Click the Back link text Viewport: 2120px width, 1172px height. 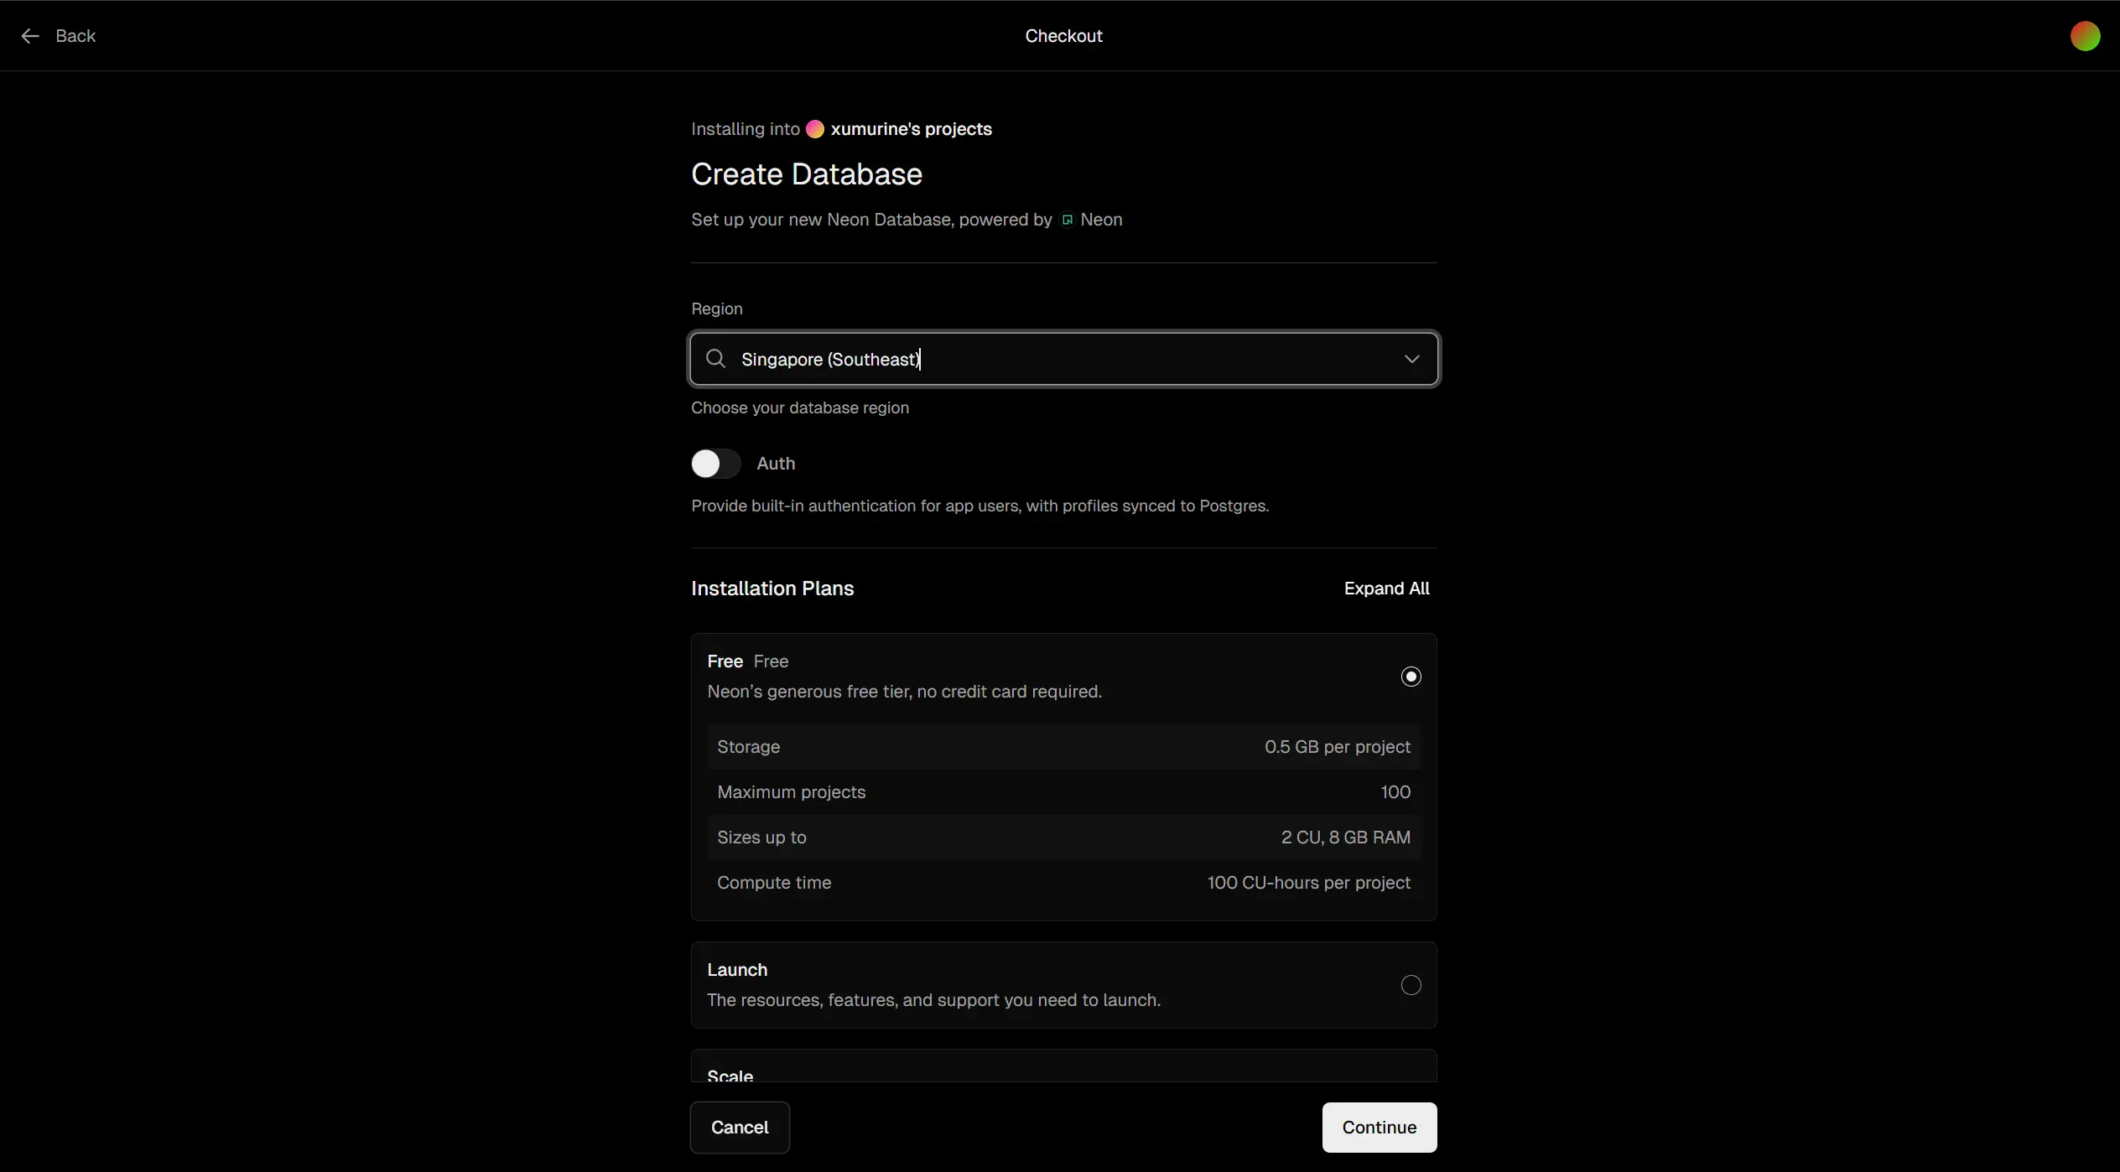75,36
